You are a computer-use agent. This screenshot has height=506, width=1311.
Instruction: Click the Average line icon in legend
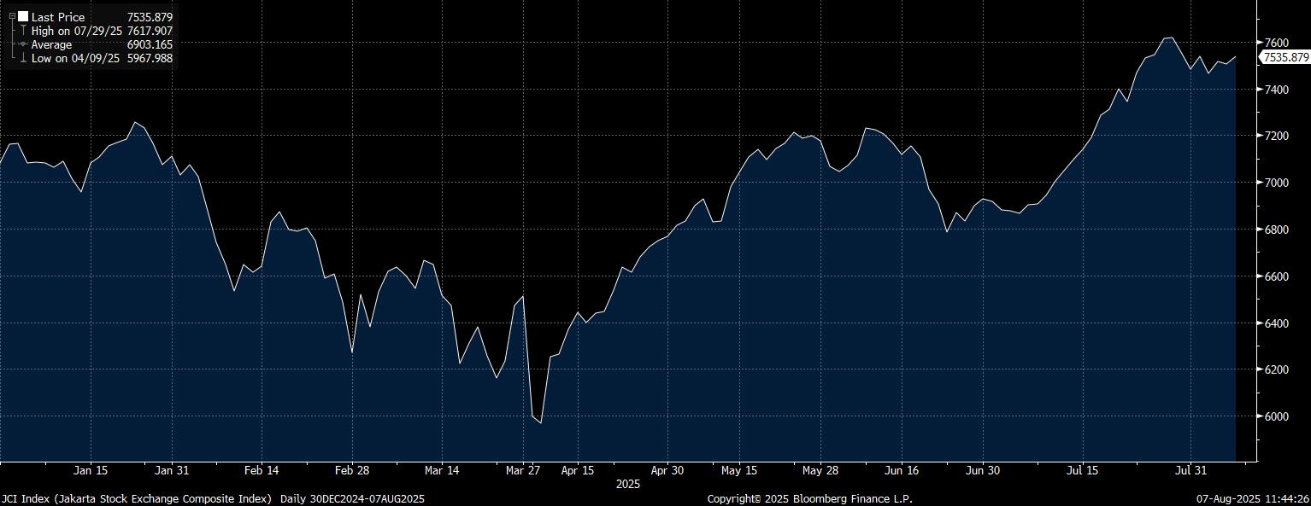22,44
